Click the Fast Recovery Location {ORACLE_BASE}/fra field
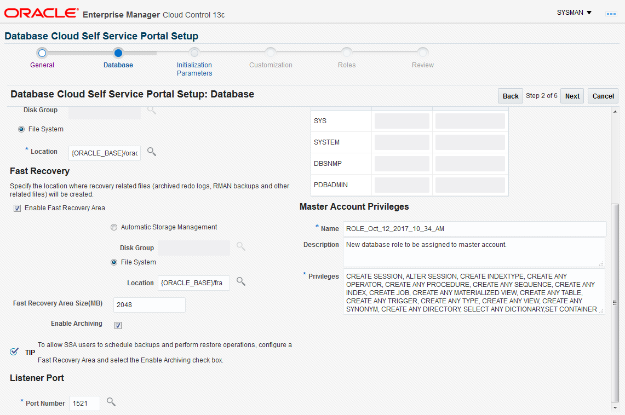The width and height of the screenshot is (625, 415). tap(194, 283)
